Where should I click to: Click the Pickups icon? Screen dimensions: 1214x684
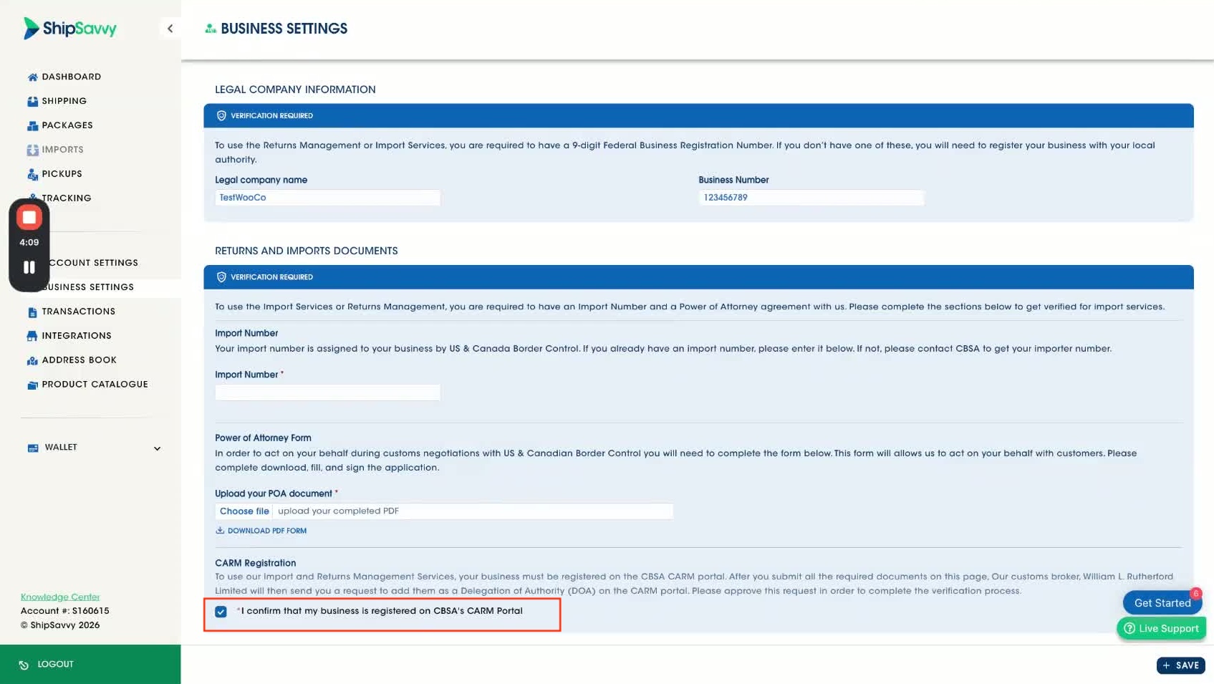coord(32,174)
